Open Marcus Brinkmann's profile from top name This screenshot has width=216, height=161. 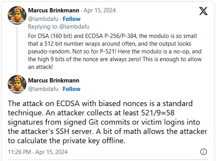pos(54,10)
